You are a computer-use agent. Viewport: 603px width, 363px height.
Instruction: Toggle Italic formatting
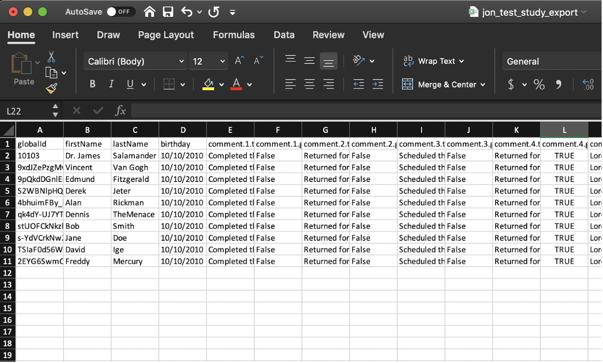click(x=111, y=84)
